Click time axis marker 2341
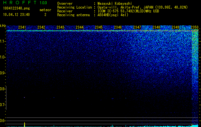This screenshot has height=127, width=201. pyautogui.click(x=22, y=27)
